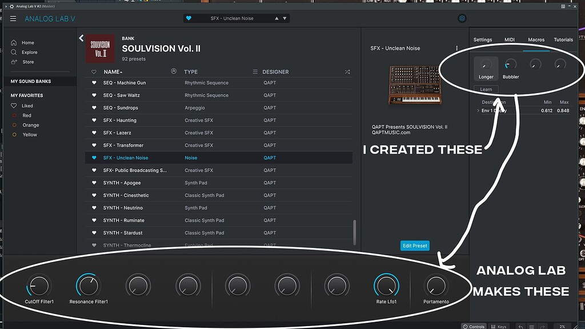The image size is (585, 329).
Task: Toggle the Keys panel button
Action: coord(498,326)
